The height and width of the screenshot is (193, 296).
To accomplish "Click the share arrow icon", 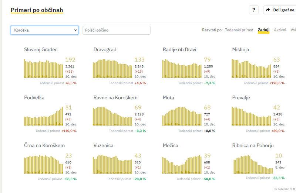I will [x=268, y=10].
